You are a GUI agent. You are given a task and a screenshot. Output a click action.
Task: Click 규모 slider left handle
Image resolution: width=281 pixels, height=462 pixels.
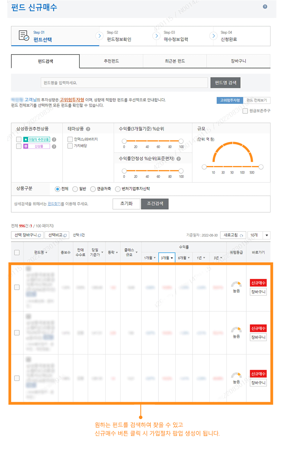(204, 167)
